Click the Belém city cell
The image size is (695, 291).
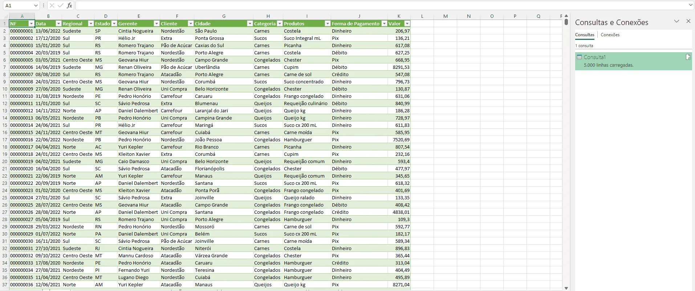[x=224, y=234]
